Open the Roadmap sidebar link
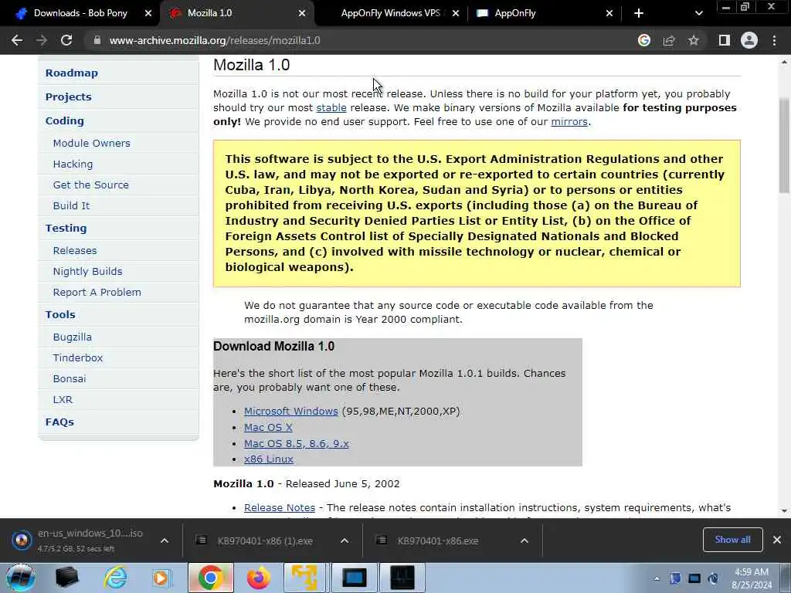Image resolution: width=791 pixels, height=593 pixels. click(x=72, y=73)
